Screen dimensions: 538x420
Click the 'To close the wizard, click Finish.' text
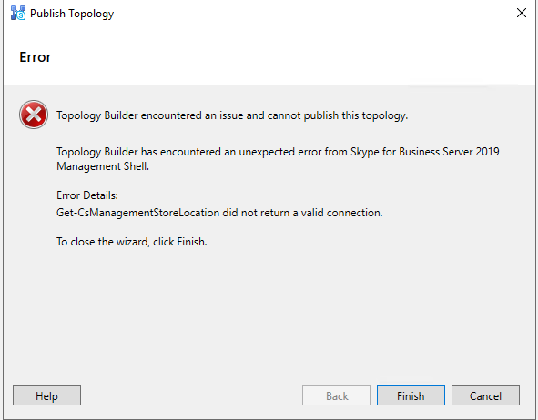[132, 242]
